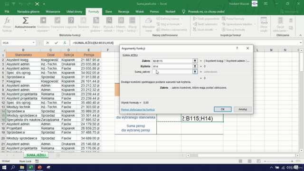The width and height of the screenshot is (304, 171).
Task: Open Sprawdzanie błędów dropdown arrow
Action: (255, 24)
